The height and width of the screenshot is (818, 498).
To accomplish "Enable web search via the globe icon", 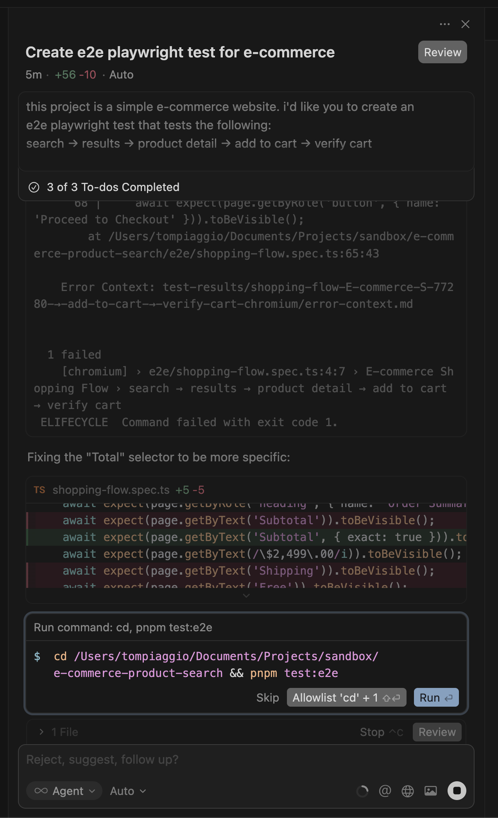I will pos(407,791).
